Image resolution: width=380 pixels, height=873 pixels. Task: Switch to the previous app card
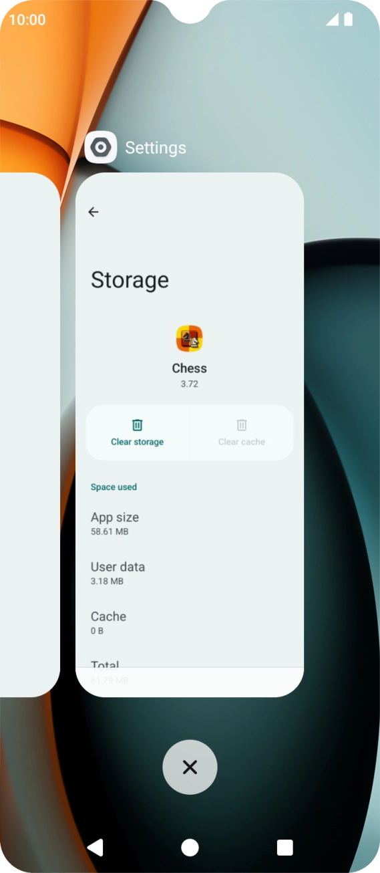[30, 434]
